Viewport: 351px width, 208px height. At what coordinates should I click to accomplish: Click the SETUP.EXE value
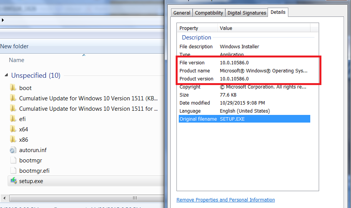click(232, 119)
